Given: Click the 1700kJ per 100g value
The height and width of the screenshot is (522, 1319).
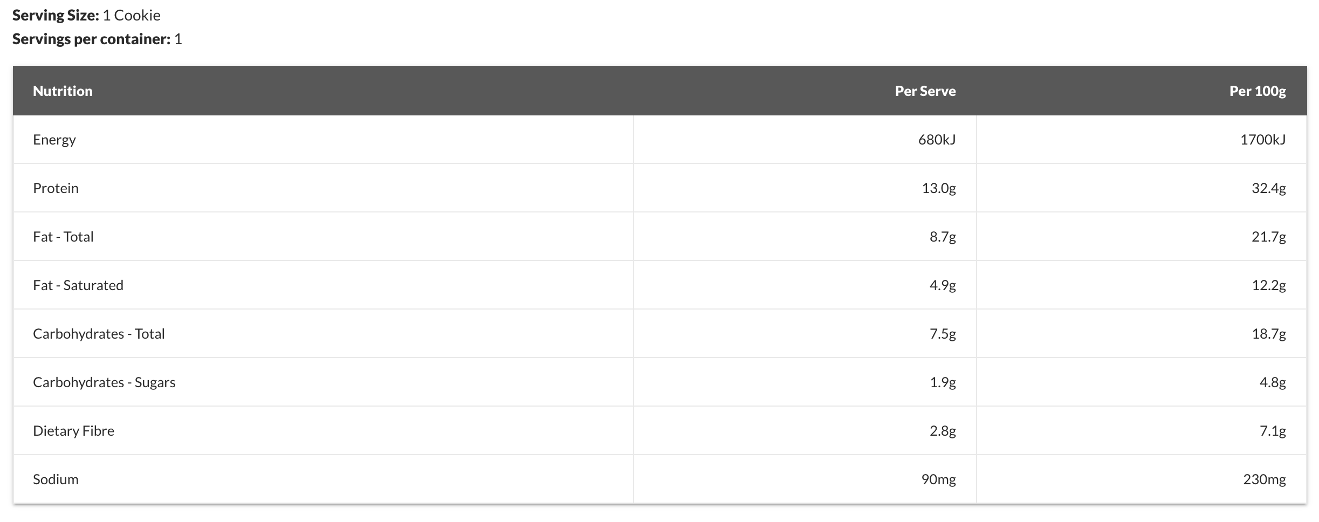Looking at the screenshot, I should 1263,140.
